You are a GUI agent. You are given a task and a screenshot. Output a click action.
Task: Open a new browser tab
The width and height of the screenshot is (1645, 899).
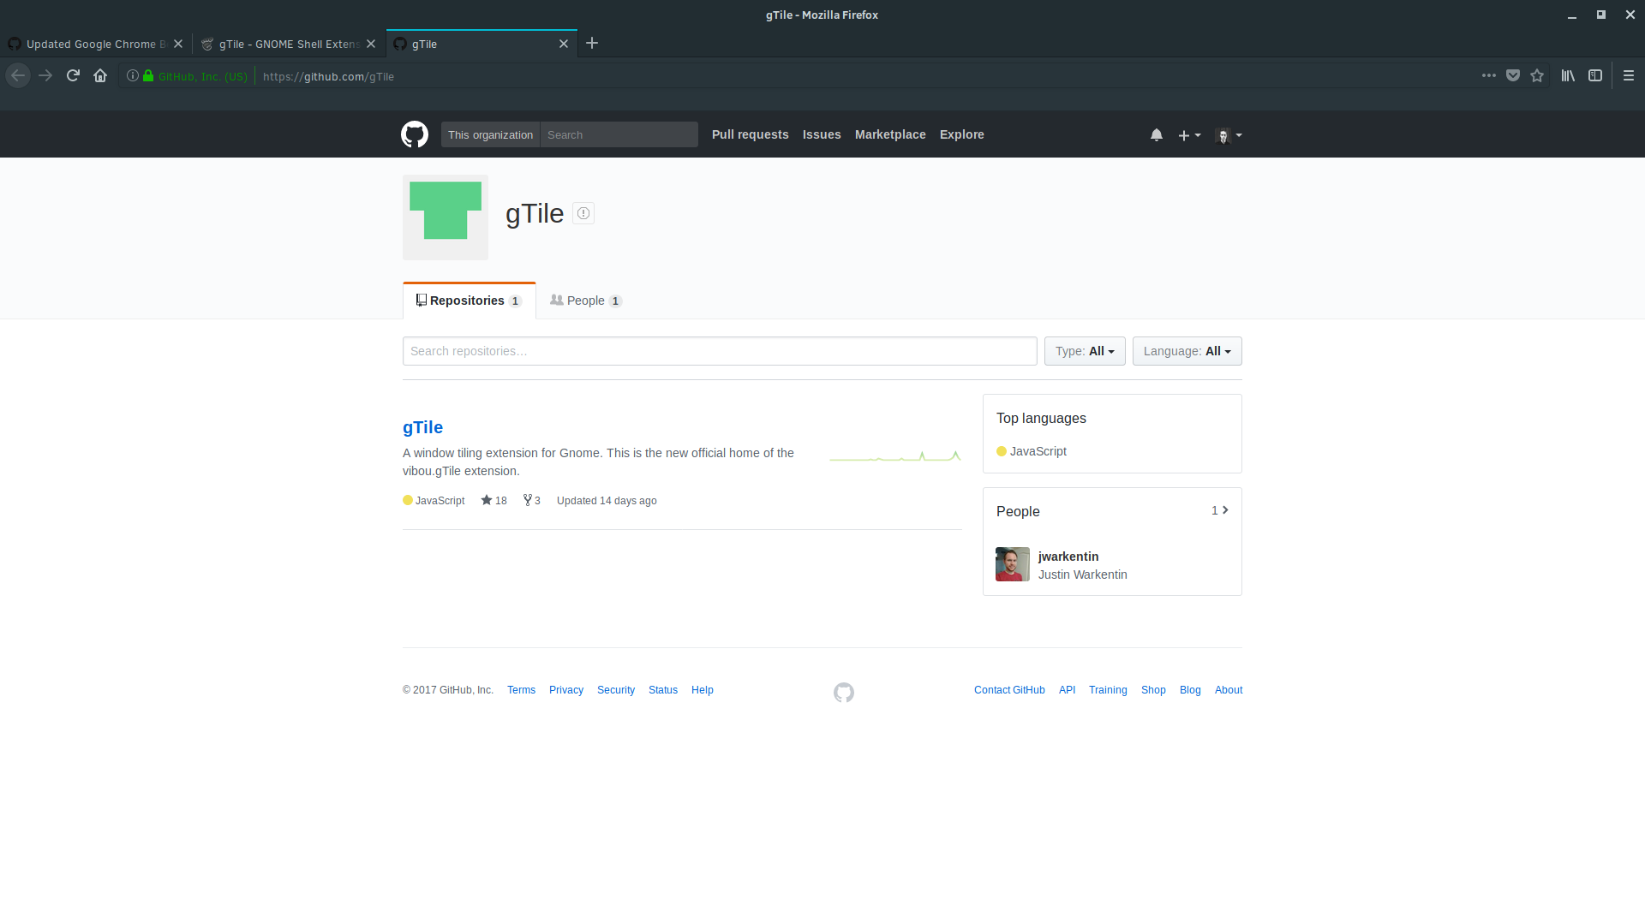point(592,43)
